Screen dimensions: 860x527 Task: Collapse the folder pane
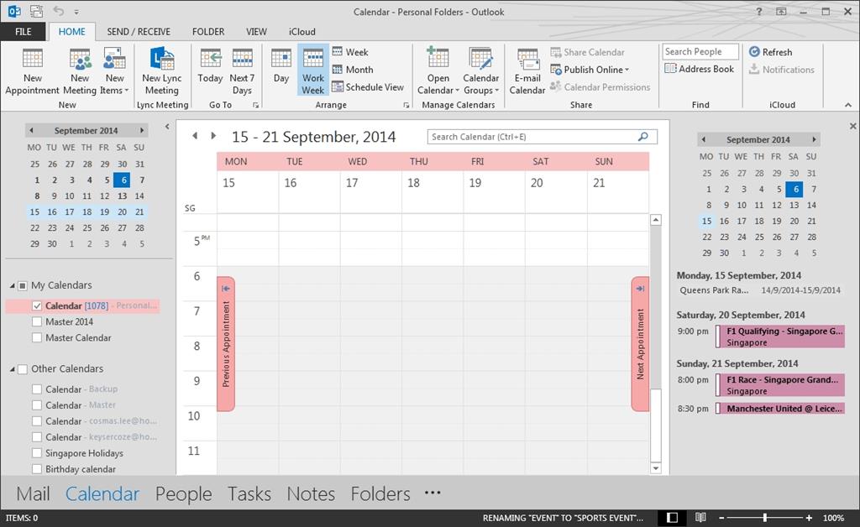click(x=167, y=127)
